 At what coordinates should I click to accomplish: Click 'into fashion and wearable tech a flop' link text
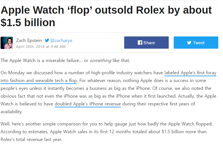pos(39,81)
